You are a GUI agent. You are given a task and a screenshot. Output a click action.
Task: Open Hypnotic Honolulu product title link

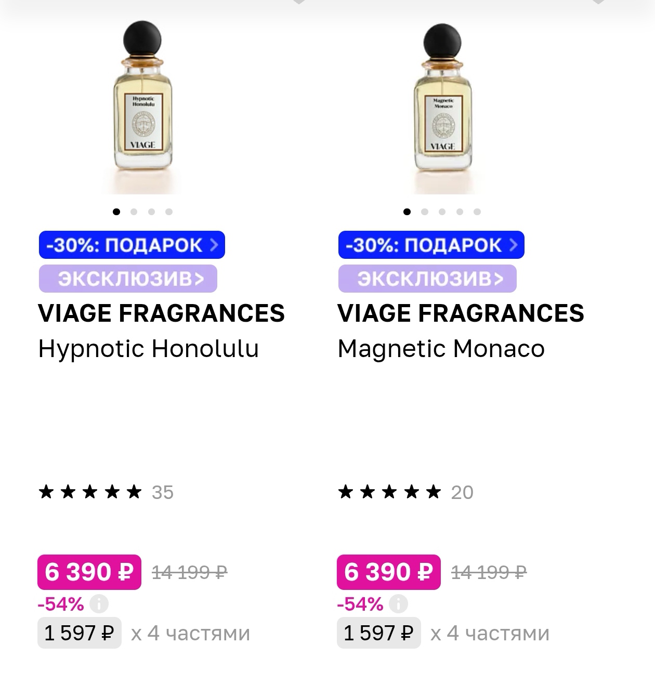[148, 348]
